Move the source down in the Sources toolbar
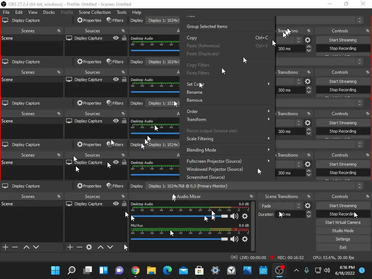The width and height of the screenshot is (372, 279). [110, 247]
